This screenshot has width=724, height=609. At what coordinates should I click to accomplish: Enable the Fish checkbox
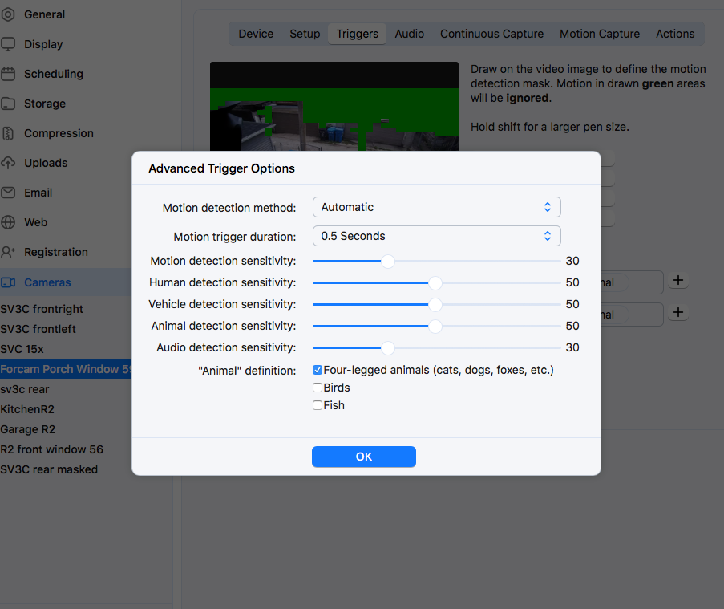coord(318,405)
